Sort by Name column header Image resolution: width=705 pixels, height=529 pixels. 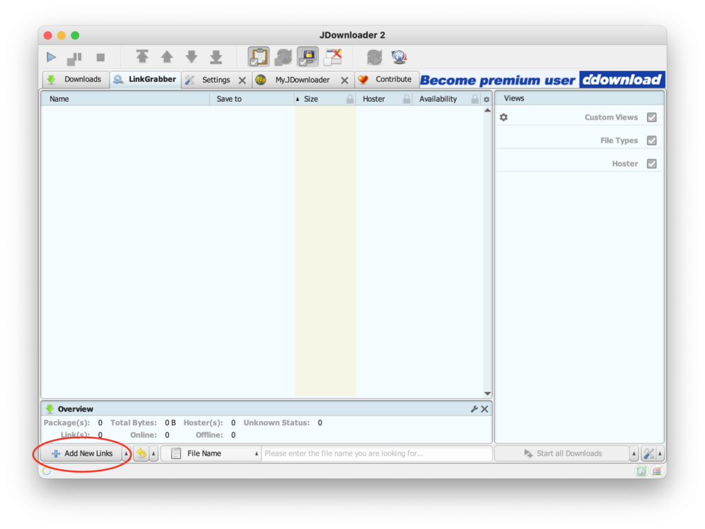125,99
